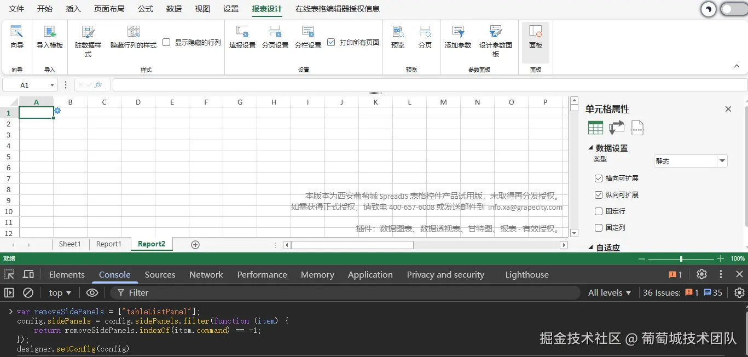Click zoom in plus button
748x357 pixels.
point(721,258)
